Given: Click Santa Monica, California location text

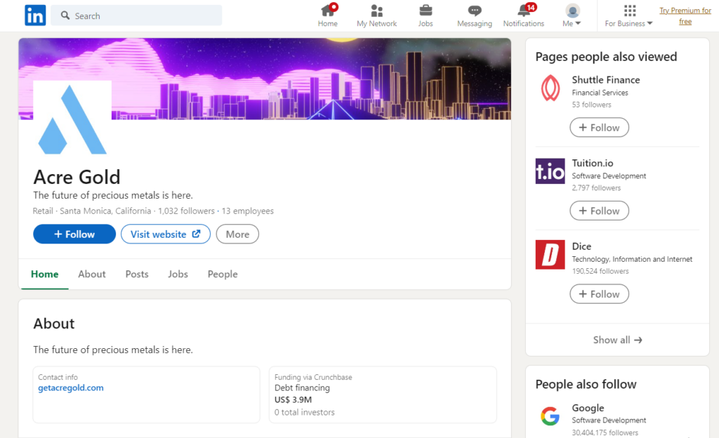Looking at the screenshot, I should point(105,211).
